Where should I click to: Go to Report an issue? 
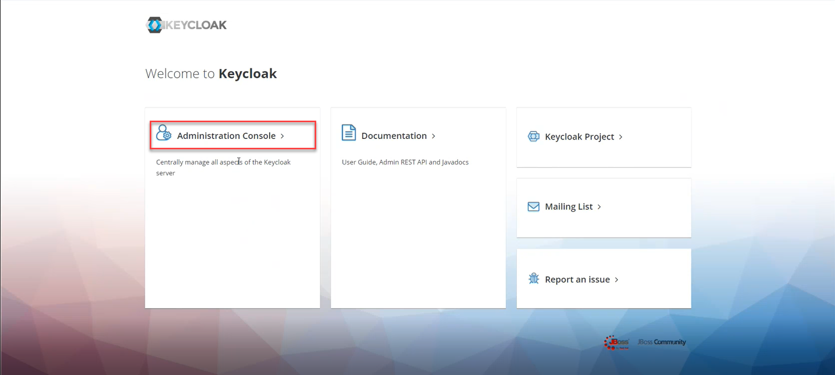click(x=577, y=280)
